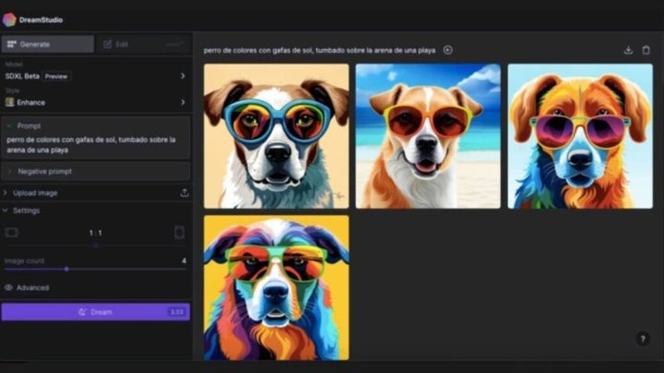Click inside the Prompt text field

coord(96,144)
